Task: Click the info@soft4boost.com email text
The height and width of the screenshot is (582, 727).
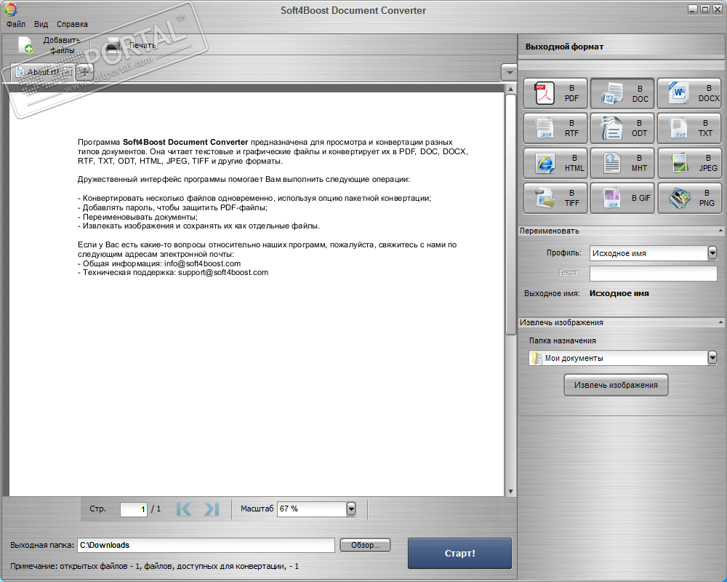Action: click(x=202, y=263)
